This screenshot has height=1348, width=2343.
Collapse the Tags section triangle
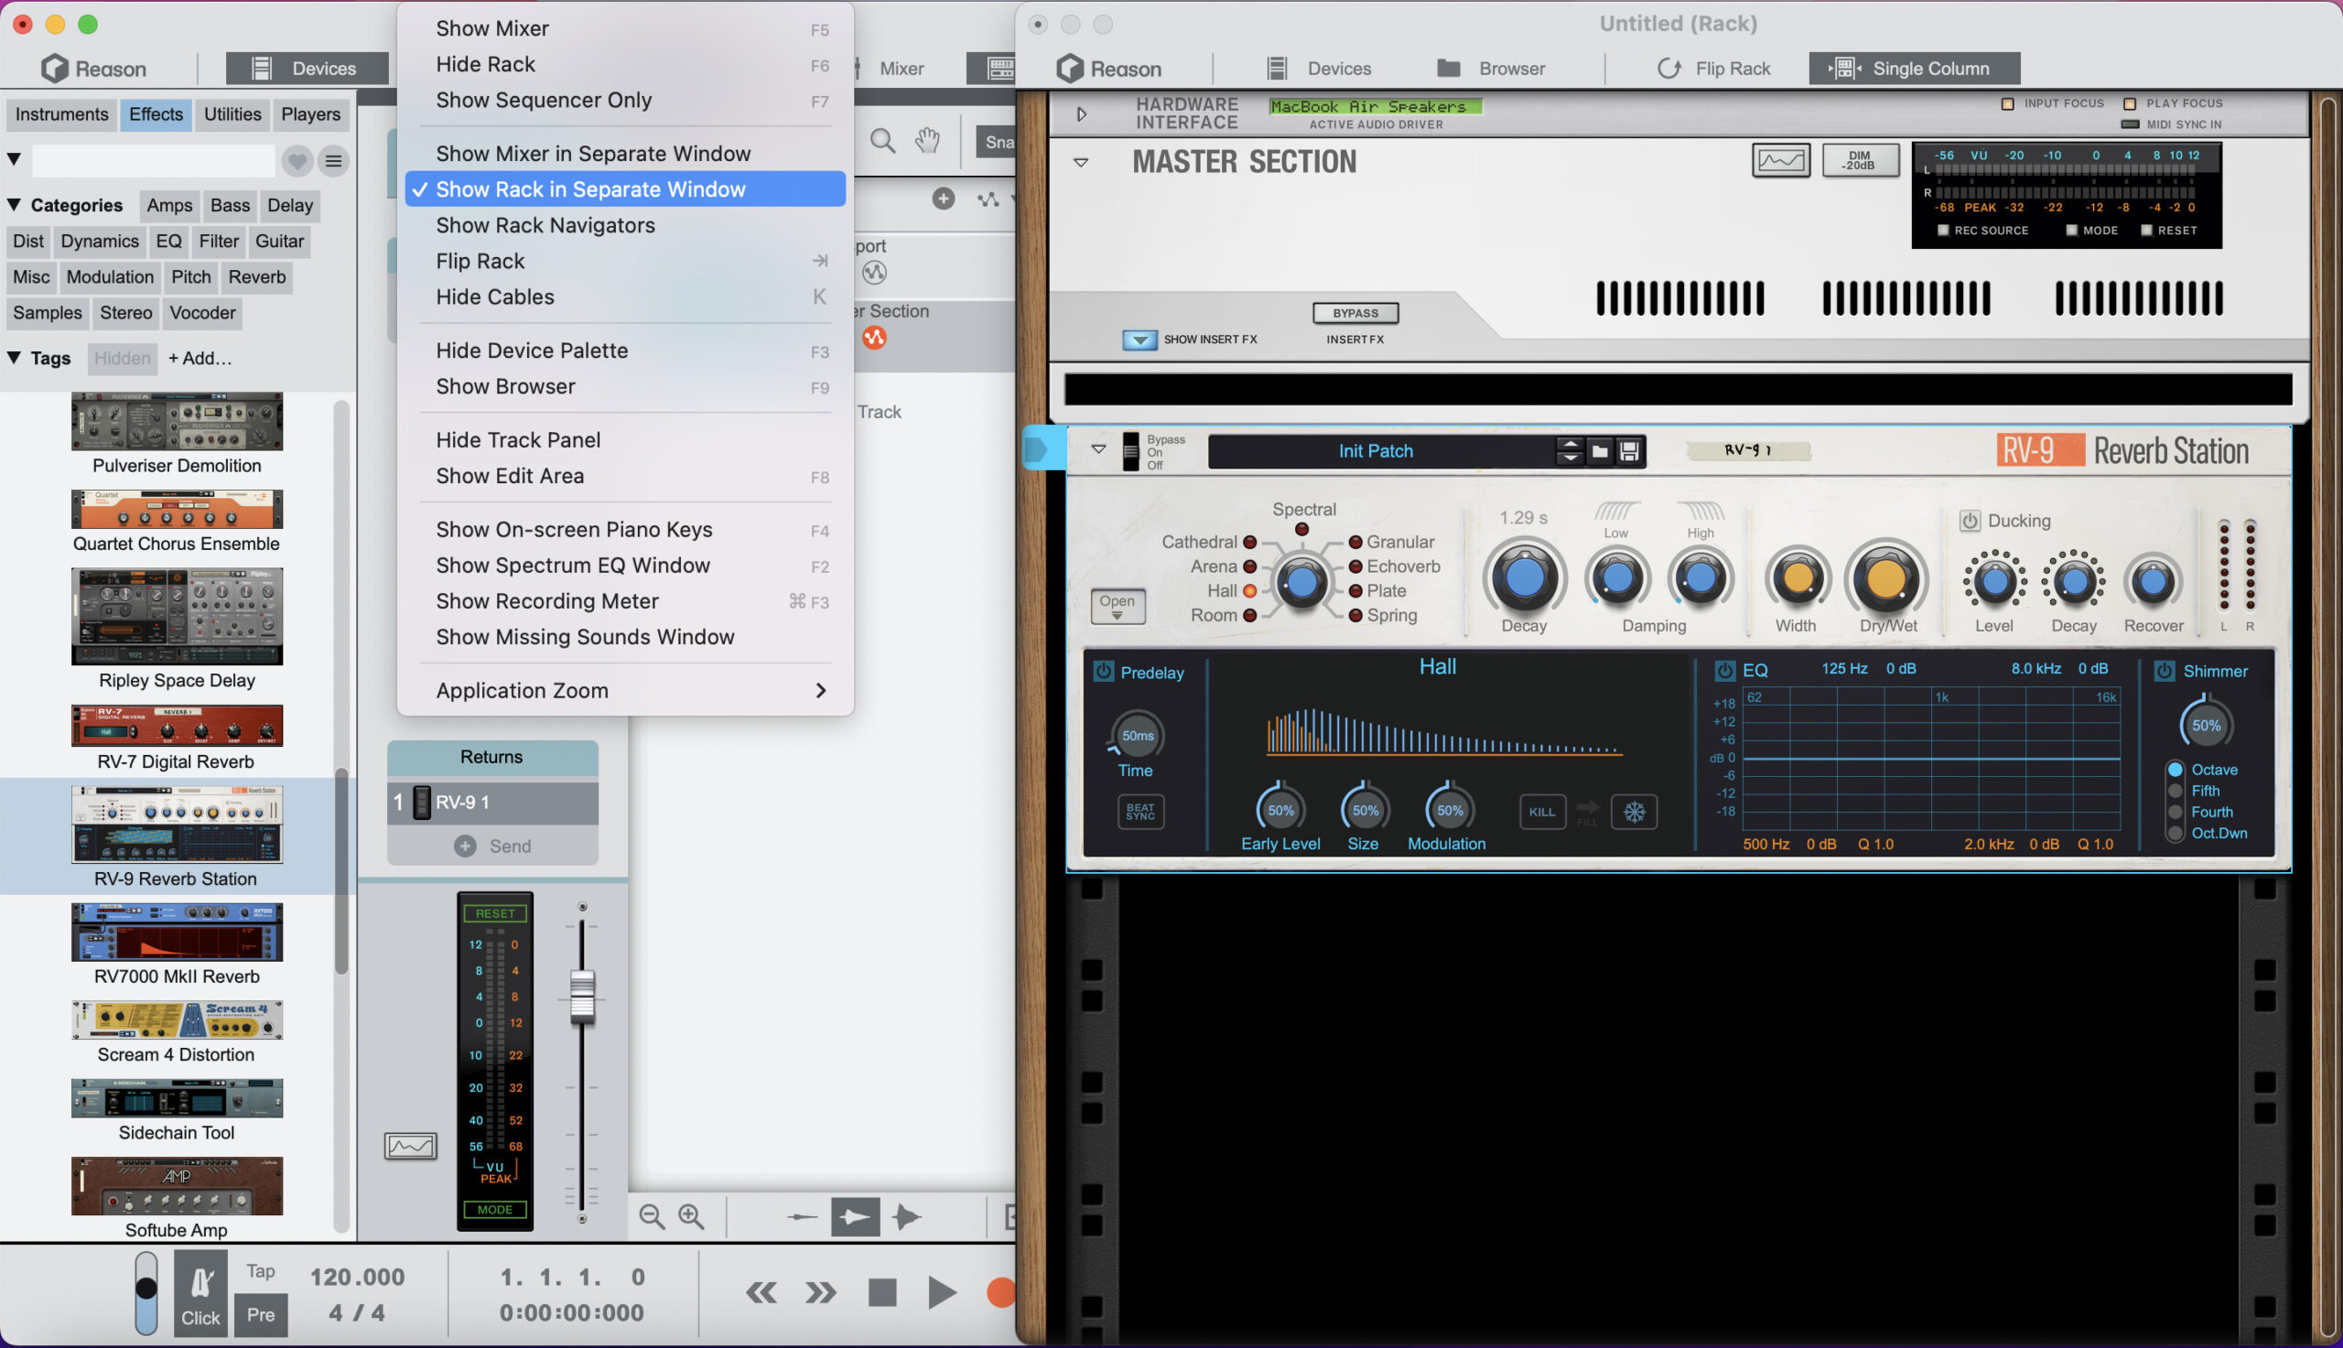click(x=14, y=358)
